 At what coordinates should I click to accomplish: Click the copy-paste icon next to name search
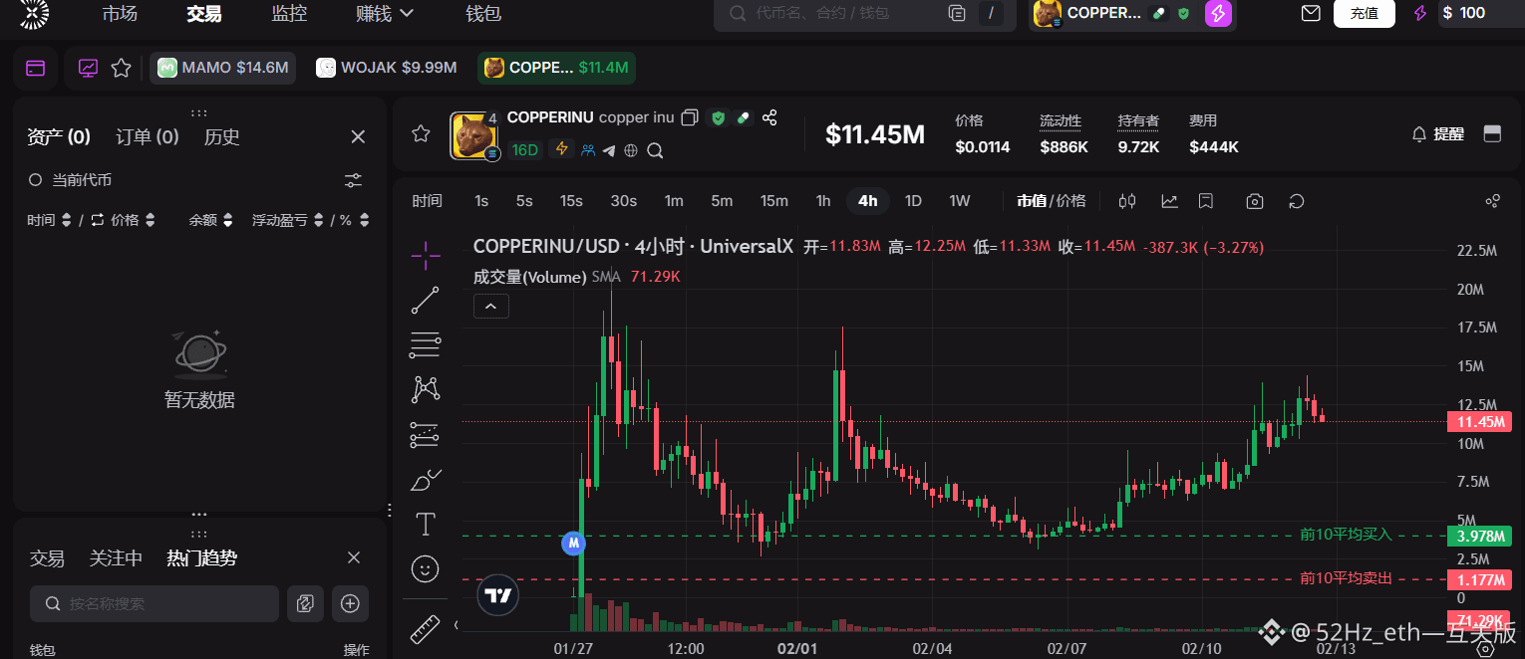coord(306,603)
